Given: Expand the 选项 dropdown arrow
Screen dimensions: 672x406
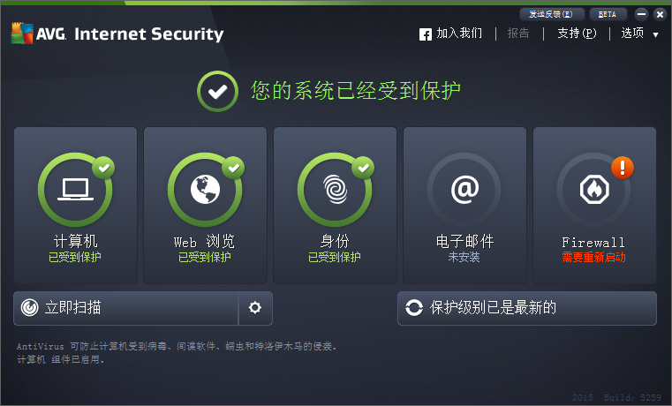Looking at the screenshot, I should click(656, 34).
